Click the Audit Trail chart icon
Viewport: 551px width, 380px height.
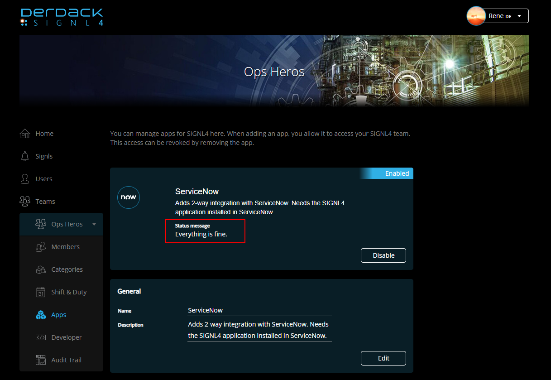pyautogui.click(x=41, y=360)
